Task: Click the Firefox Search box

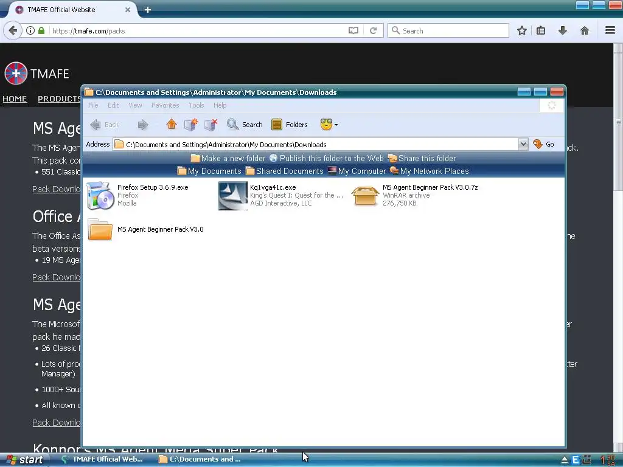Action: pos(448,30)
